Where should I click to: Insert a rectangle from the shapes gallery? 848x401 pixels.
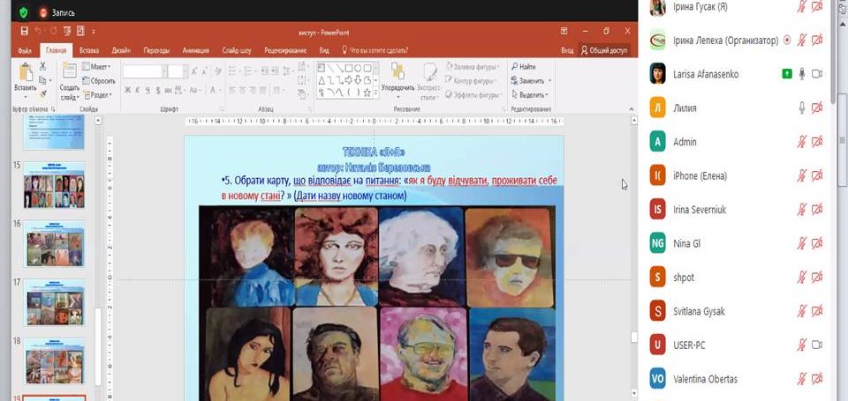pyautogui.click(x=349, y=69)
